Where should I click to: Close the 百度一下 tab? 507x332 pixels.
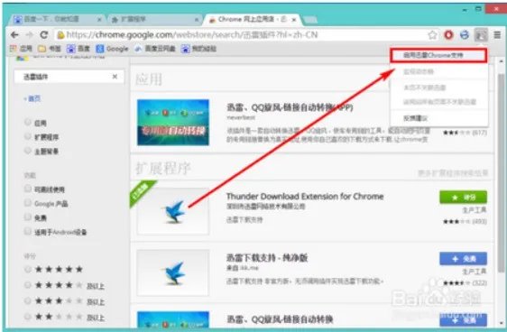(x=99, y=20)
